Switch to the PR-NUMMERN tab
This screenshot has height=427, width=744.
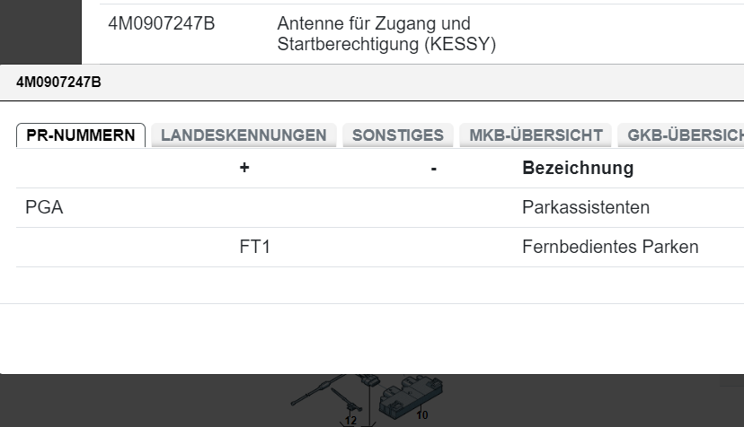coord(81,135)
